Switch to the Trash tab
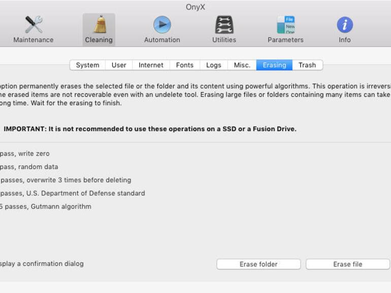The width and height of the screenshot is (391, 293). [307, 65]
